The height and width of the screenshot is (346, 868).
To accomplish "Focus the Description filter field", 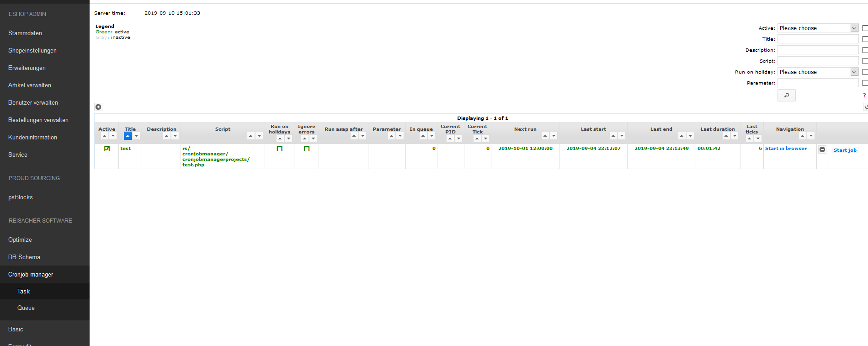I will (818, 50).
